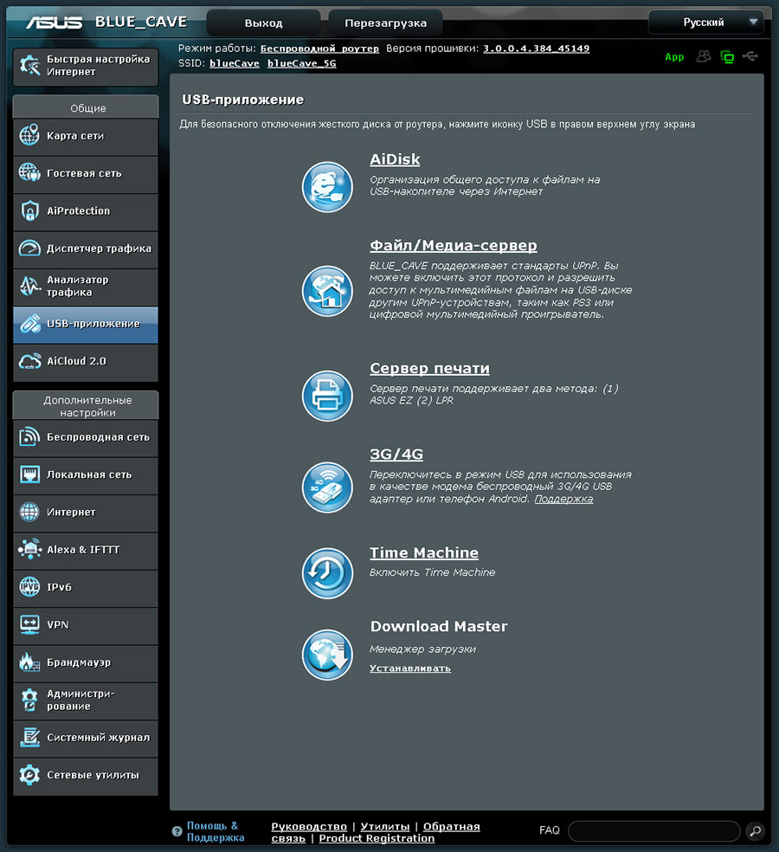Image resolution: width=779 pixels, height=852 pixels.
Task: Click the 3G/4G USB modem icon
Action: point(327,487)
